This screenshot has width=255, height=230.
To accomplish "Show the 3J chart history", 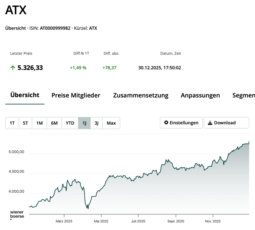I will 96,123.
